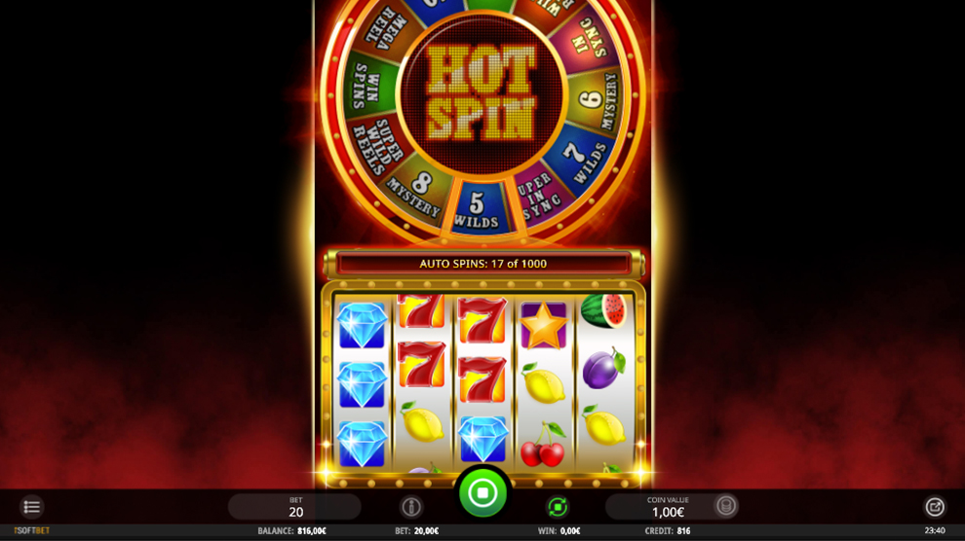Open the hamburger menu icon
Screen dimensions: 965x541
(x=31, y=507)
